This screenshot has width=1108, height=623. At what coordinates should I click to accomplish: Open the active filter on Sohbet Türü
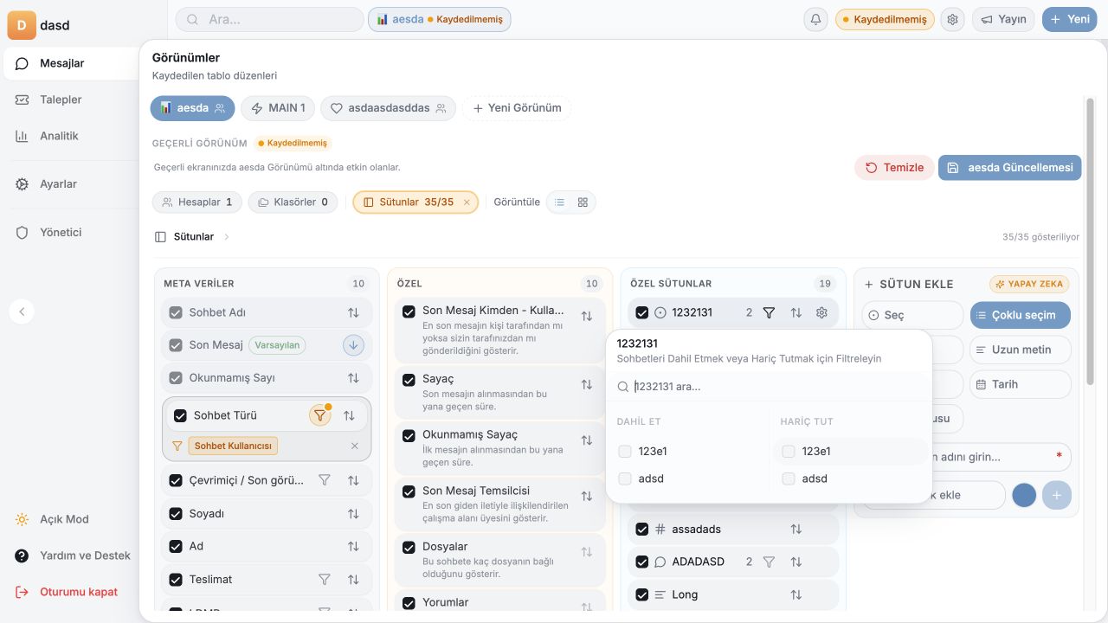tap(320, 415)
